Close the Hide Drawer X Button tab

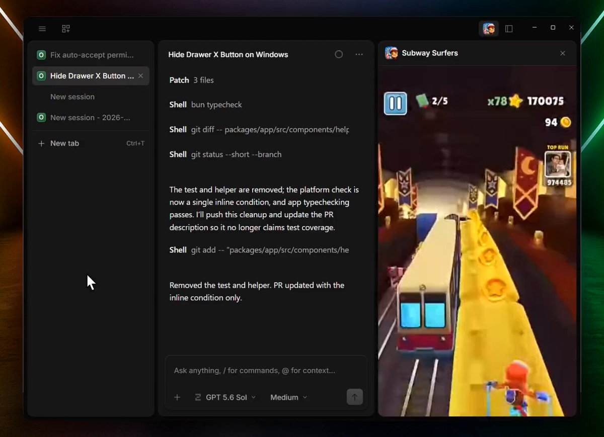tap(140, 76)
